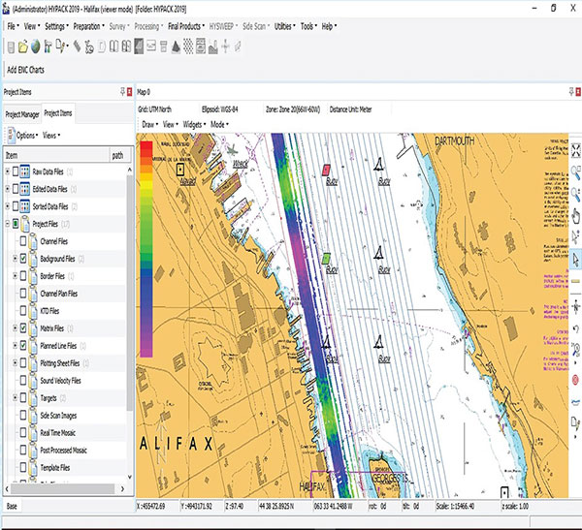Image resolution: width=582 pixels, height=530 pixels.
Task: Click the Settings menu button
Action: [56, 26]
